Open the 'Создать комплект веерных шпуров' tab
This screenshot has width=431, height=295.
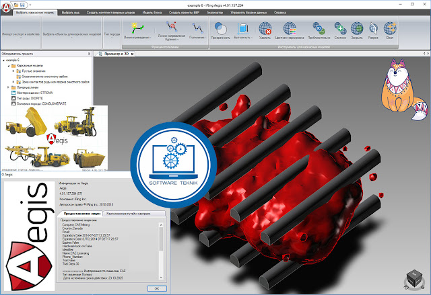click(110, 13)
